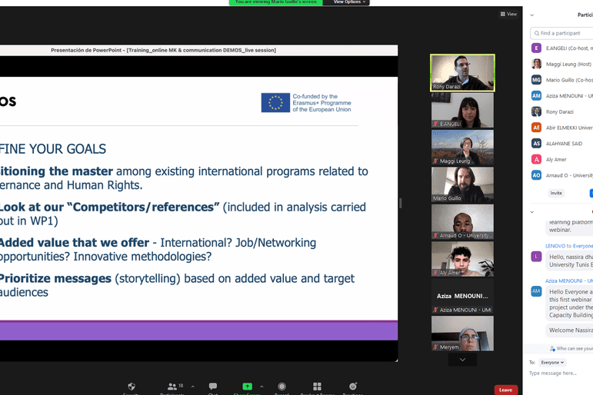Image resolution: width=593 pixels, height=395 pixels.
Task: Expand the arrow next to Participants
Action: coord(192,386)
